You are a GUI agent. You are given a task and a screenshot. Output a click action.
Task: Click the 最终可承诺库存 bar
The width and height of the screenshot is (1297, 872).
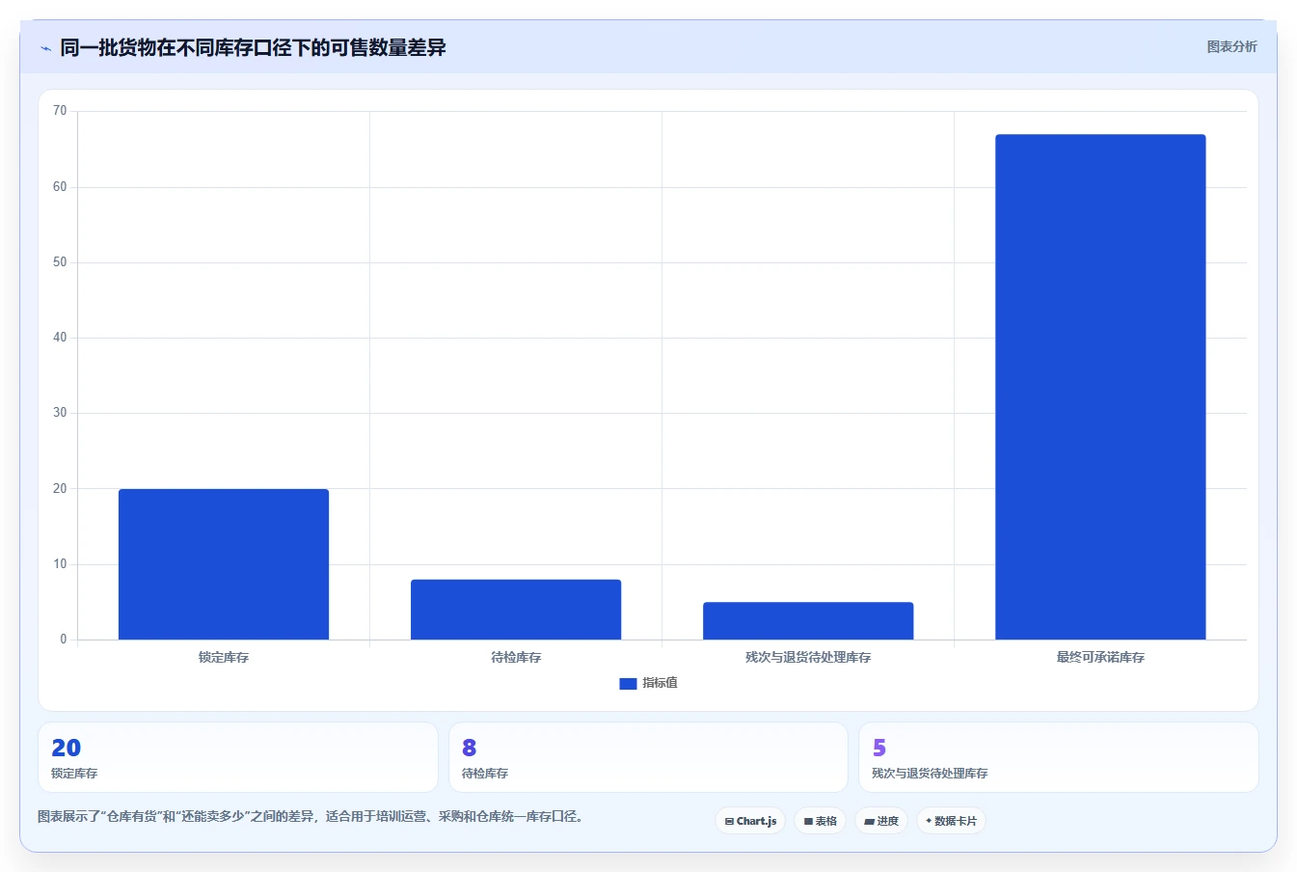1100,387
